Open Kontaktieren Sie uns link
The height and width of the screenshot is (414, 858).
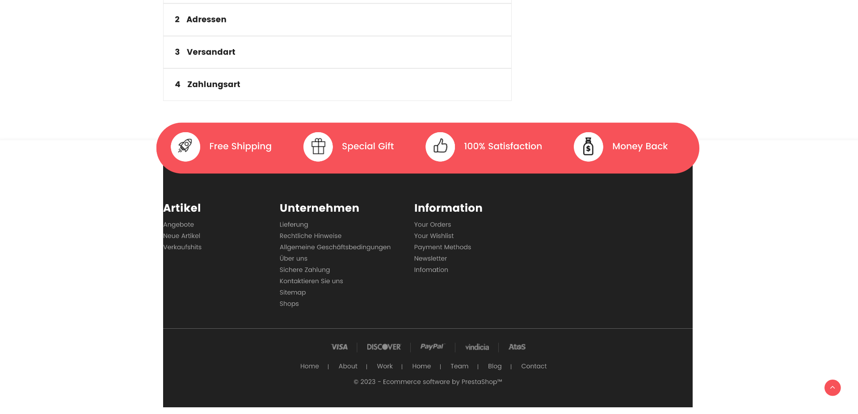click(311, 281)
